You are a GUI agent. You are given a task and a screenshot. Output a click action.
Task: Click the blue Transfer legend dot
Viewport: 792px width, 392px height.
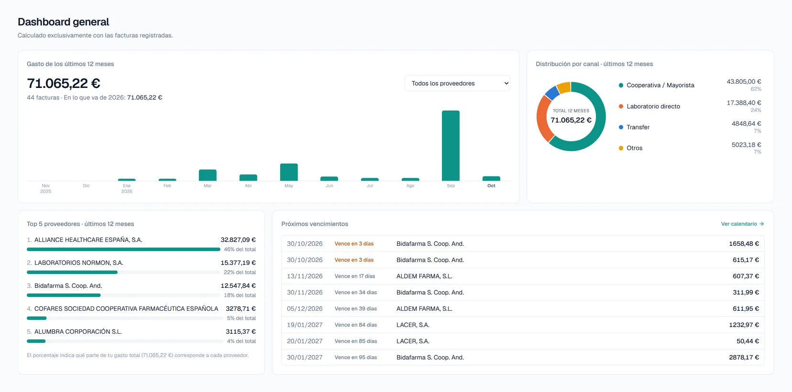(x=621, y=127)
